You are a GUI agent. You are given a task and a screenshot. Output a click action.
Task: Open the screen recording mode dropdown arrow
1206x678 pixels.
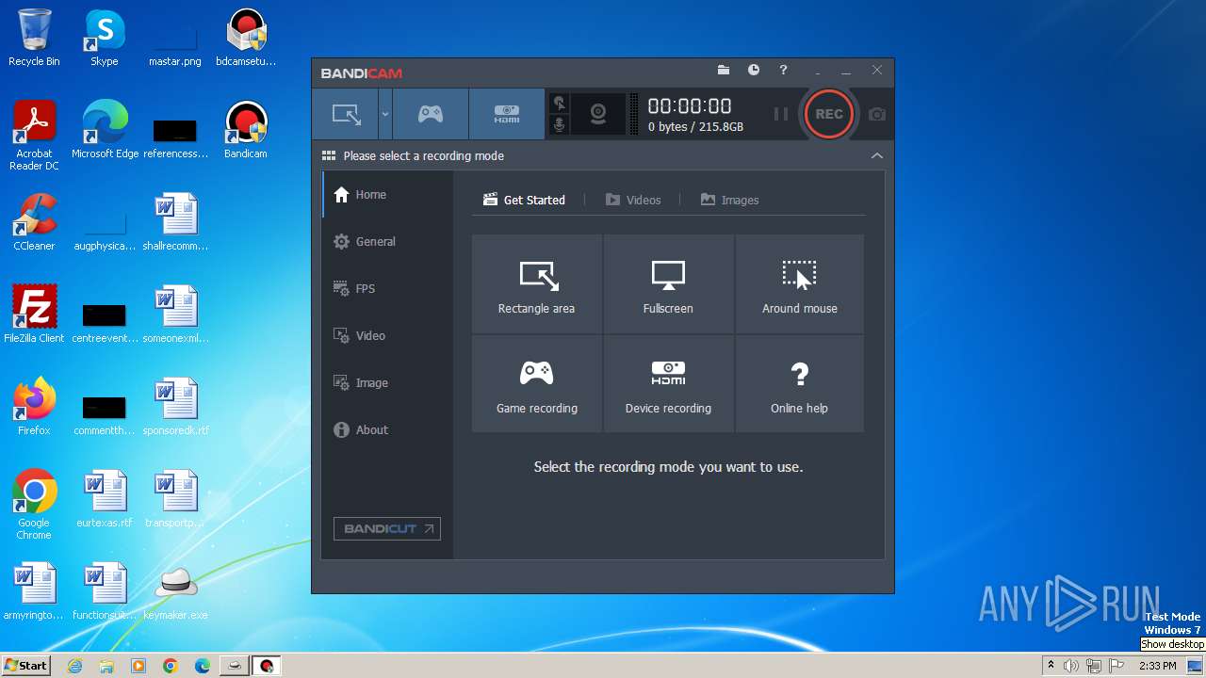point(384,114)
